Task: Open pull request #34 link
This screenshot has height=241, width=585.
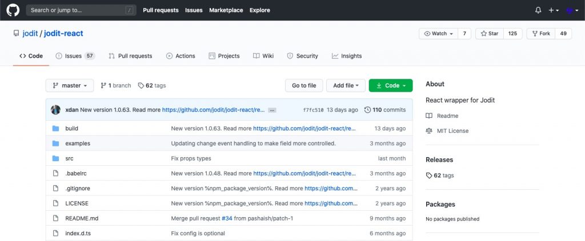Action: point(227,218)
